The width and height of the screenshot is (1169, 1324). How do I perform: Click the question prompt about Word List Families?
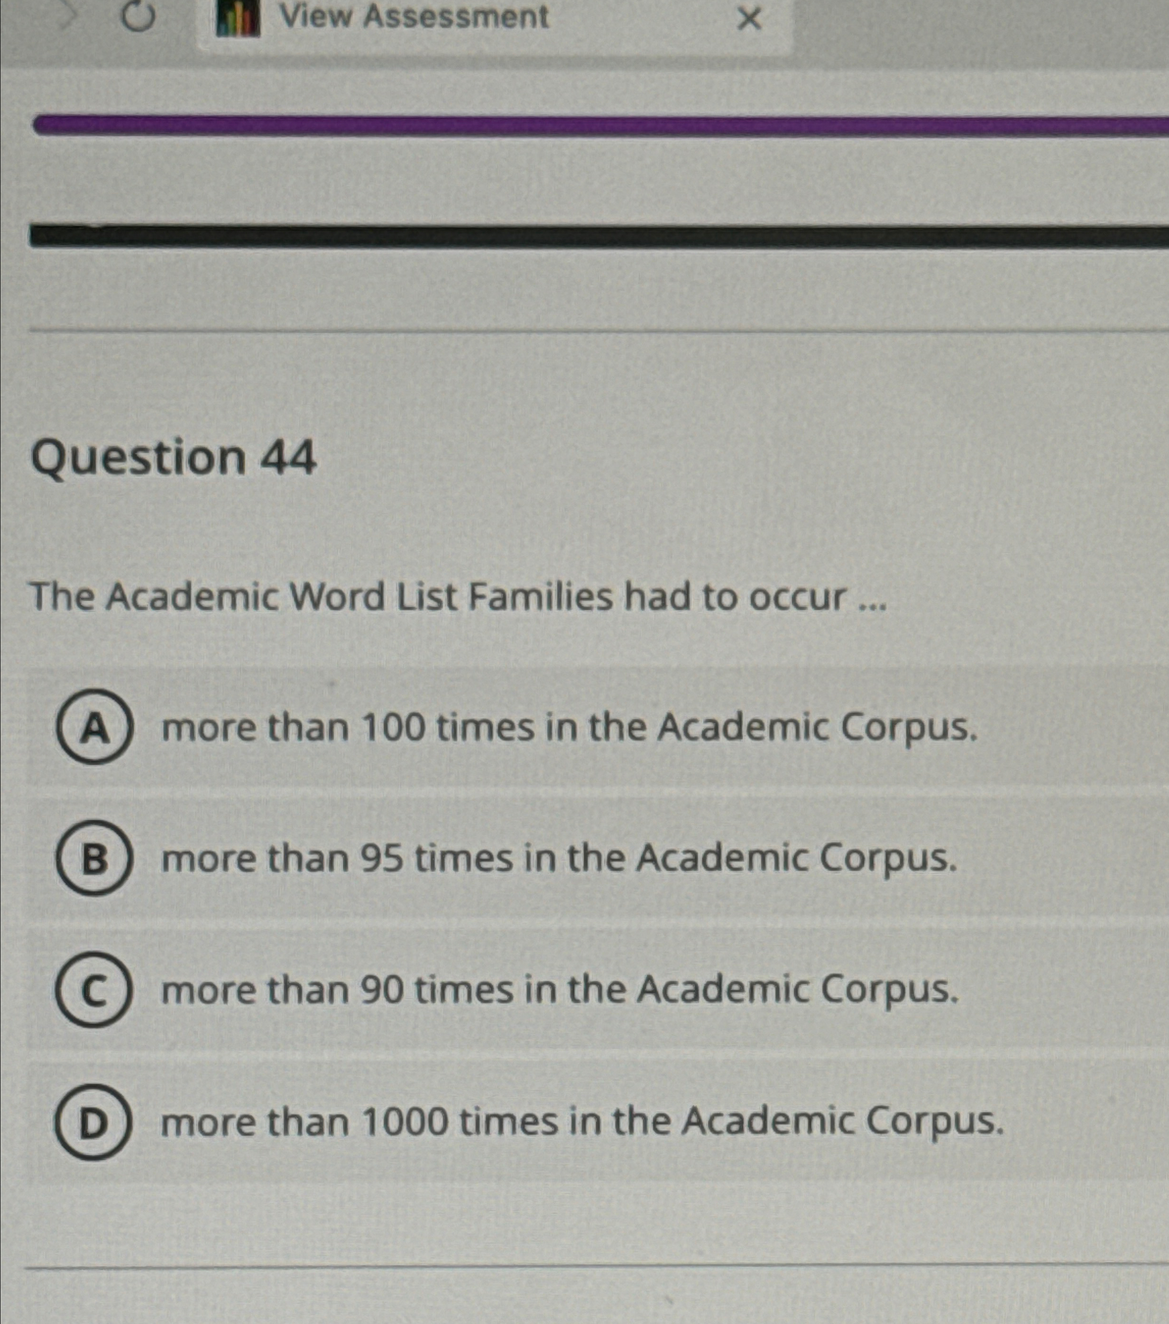click(x=460, y=600)
